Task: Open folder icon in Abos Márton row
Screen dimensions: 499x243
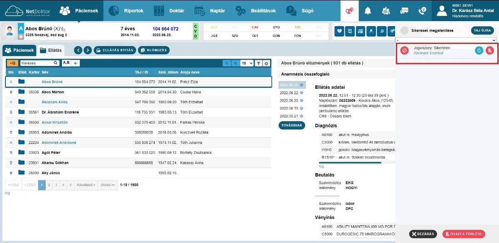Action: click(22, 92)
